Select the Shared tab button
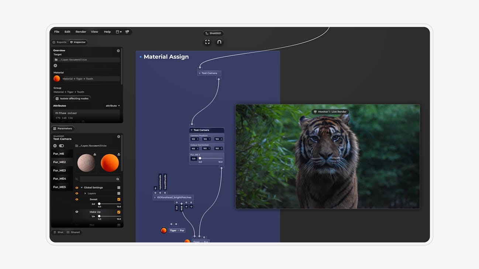 point(73,233)
